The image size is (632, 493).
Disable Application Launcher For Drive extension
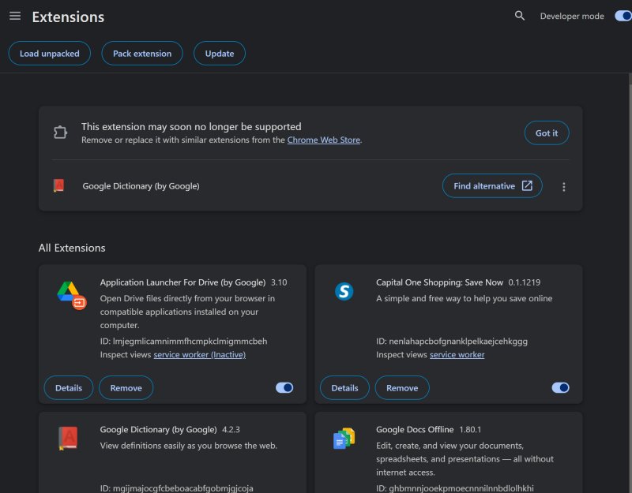pyautogui.click(x=284, y=387)
